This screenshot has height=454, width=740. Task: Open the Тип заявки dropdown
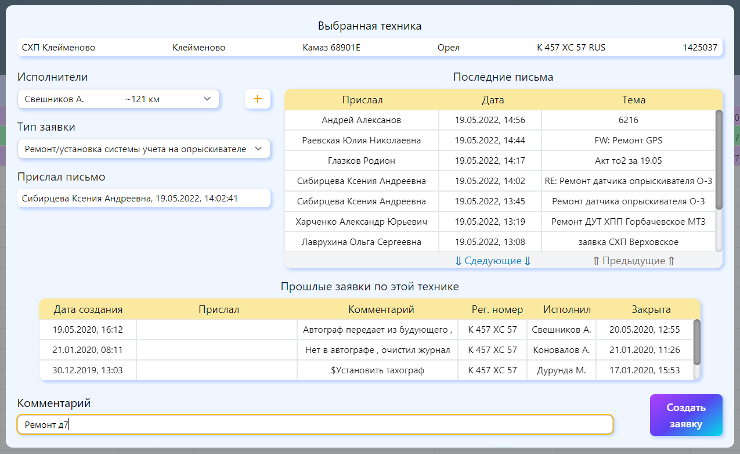143,149
